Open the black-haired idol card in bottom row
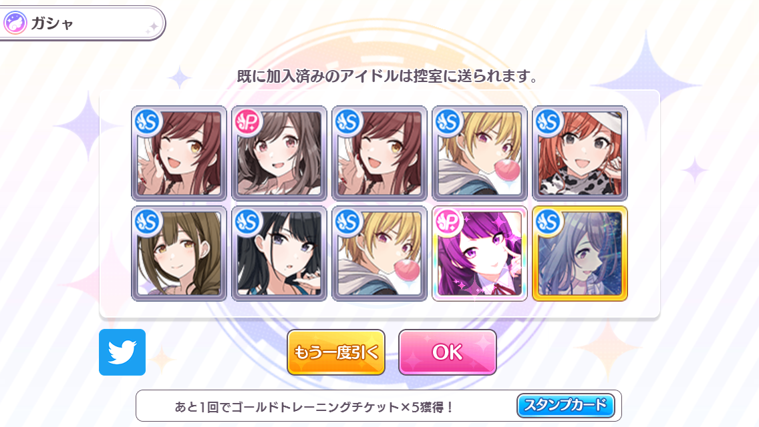The image size is (759, 427). coord(279,254)
